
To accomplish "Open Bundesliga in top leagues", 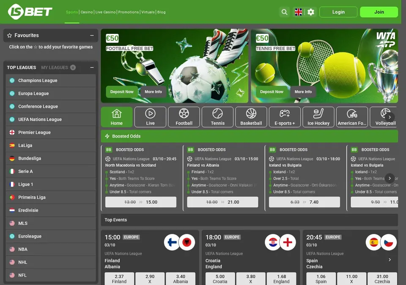I will point(51,158).
